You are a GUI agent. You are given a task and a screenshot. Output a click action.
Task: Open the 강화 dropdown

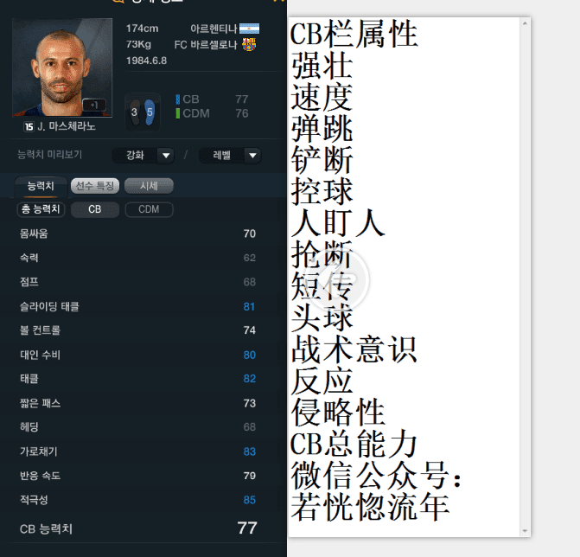[143, 156]
